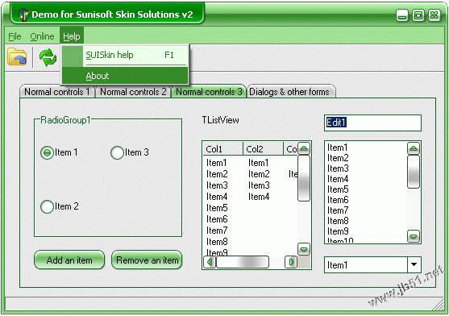Click list view scroll right arrow
This screenshot has height=316, width=449.
[291, 262]
